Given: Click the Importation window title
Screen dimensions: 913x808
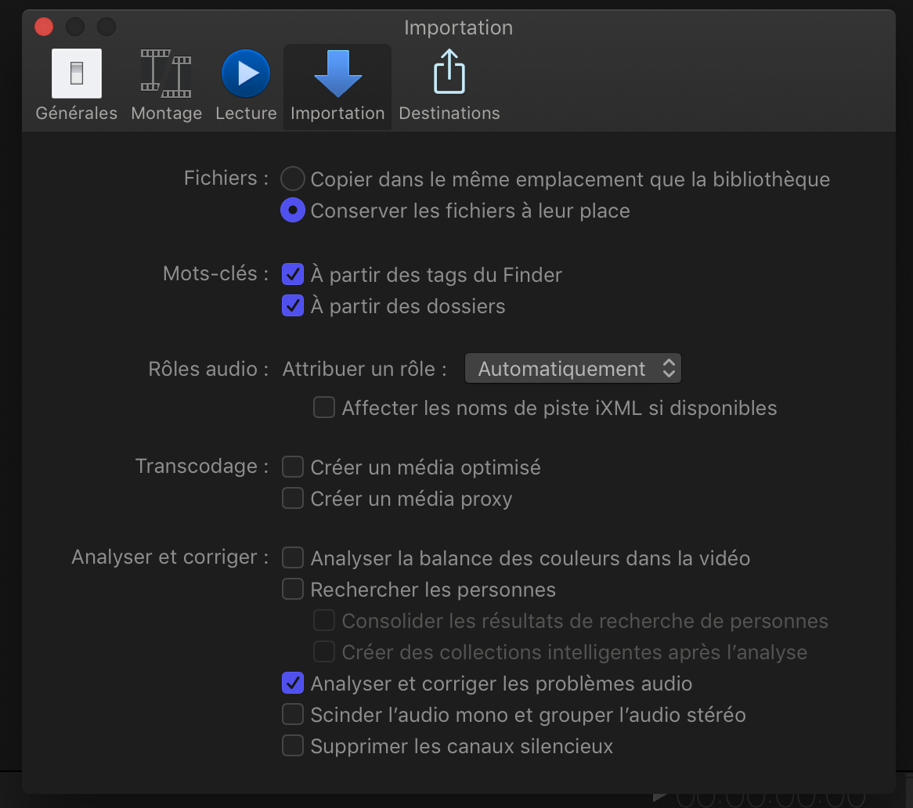Looking at the screenshot, I should [458, 27].
